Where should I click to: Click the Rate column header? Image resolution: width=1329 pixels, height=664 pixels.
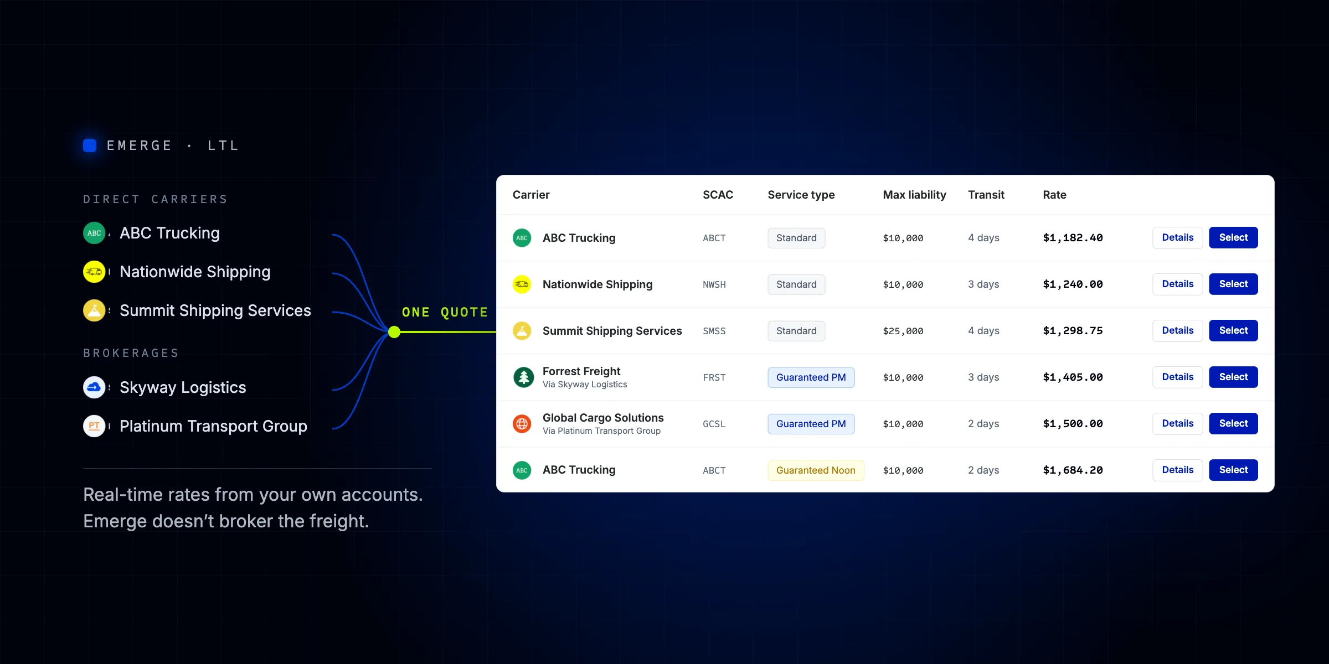point(1054,195)
